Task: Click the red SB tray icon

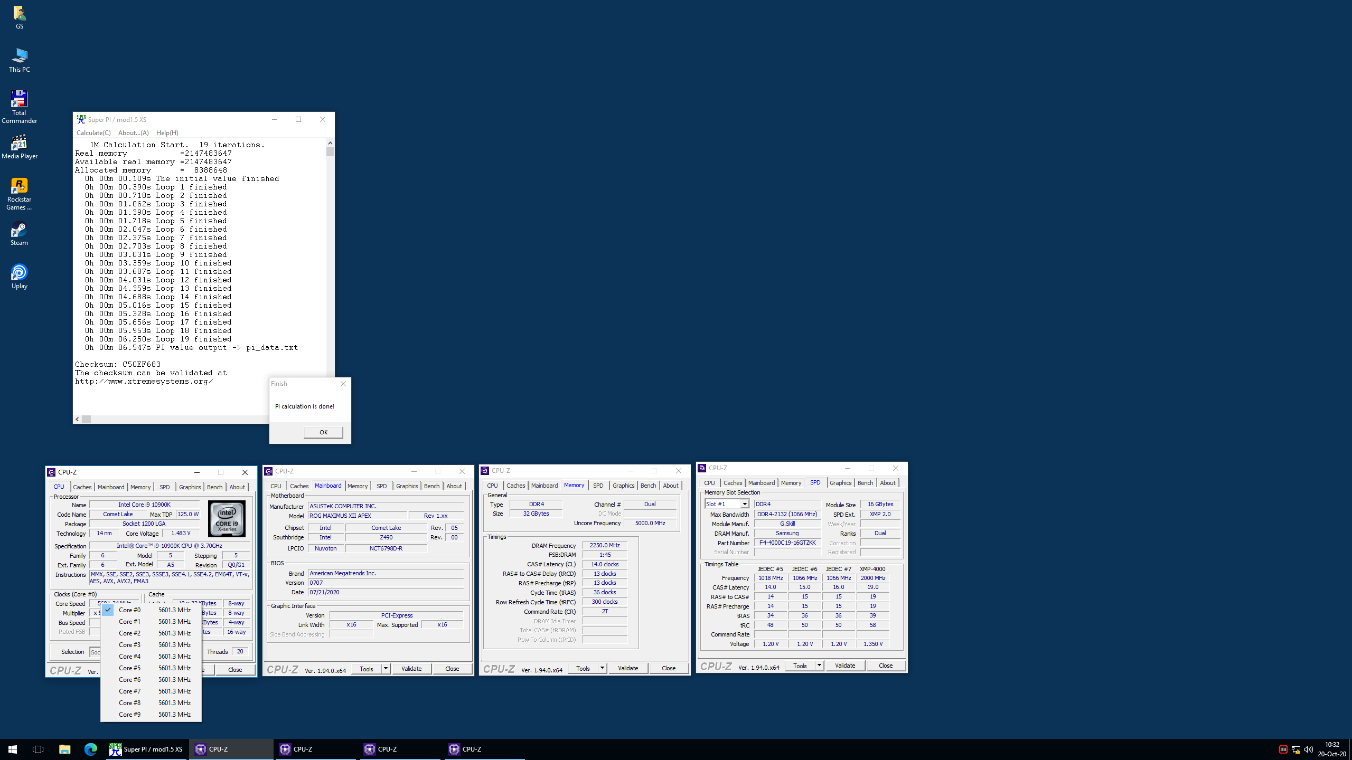Action: 1283,749
